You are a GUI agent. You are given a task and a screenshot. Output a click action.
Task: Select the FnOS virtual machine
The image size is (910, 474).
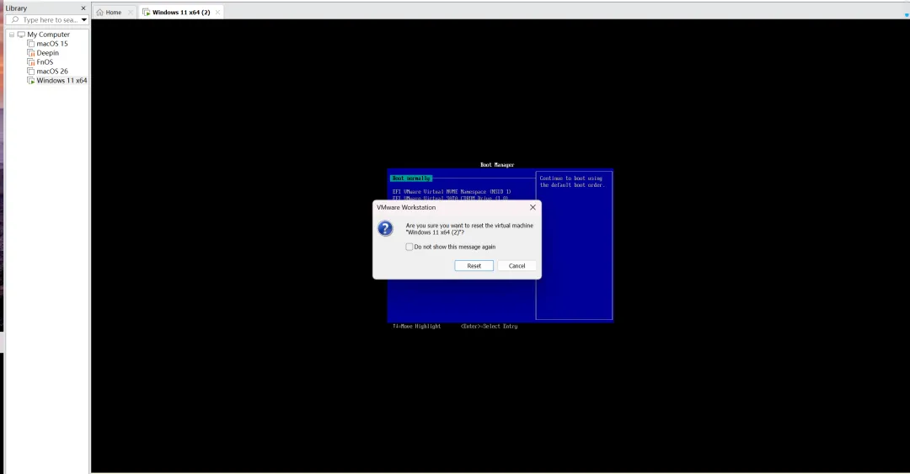[x=45, y=62]
